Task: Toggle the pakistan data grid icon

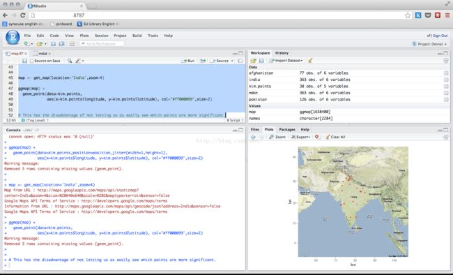Action: click(x=446, y=99)
